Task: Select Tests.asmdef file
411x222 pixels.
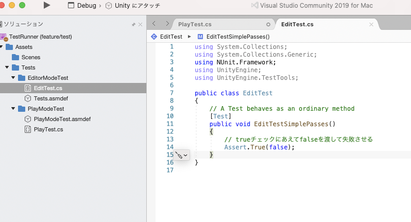Action: pyautogui.click(x=51, y=98)
